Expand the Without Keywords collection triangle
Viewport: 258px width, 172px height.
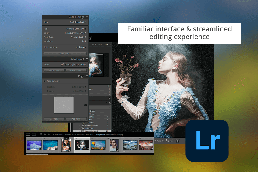point(80,131)
